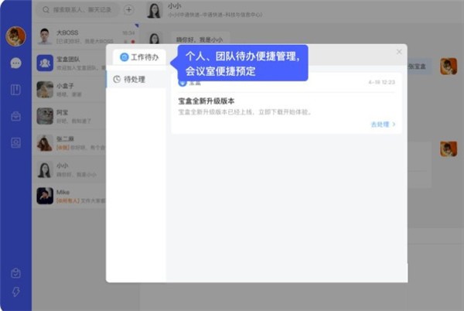This screenshot has height=311, width=464.
Task: Open the contacts book sidebar icon
Action: tap(15, 90)
